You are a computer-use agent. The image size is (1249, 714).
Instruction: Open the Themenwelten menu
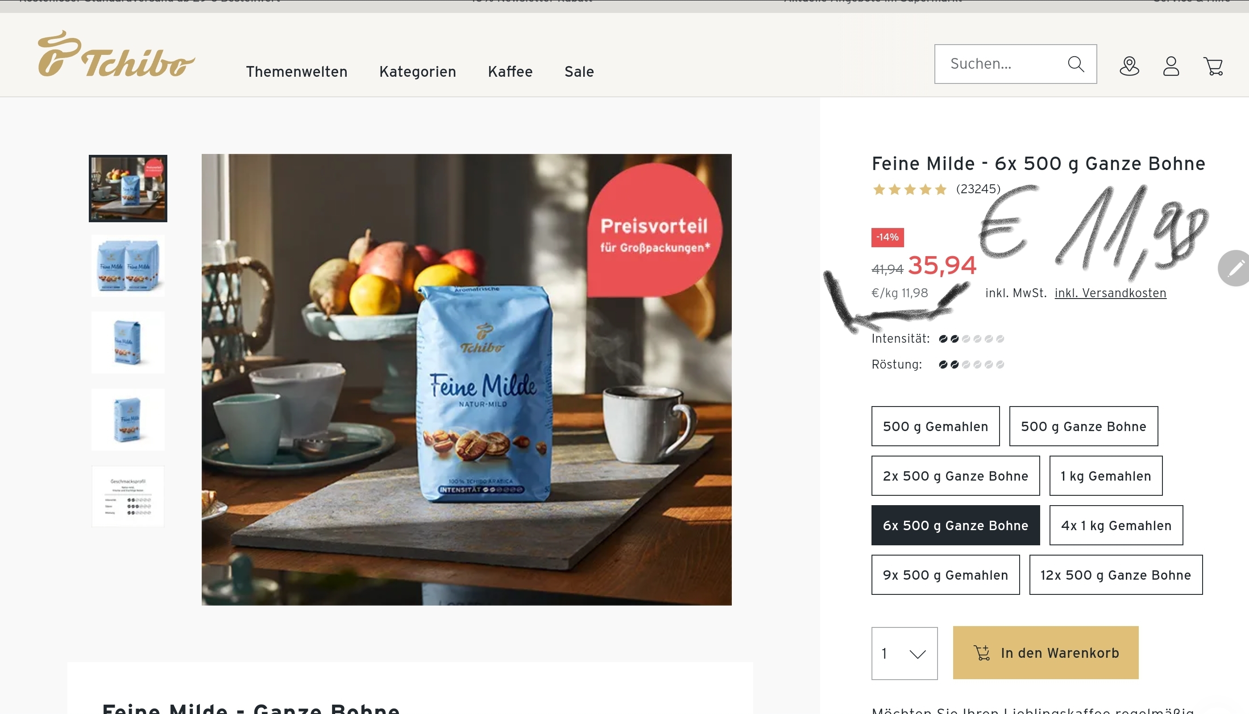tap(297, 71)
